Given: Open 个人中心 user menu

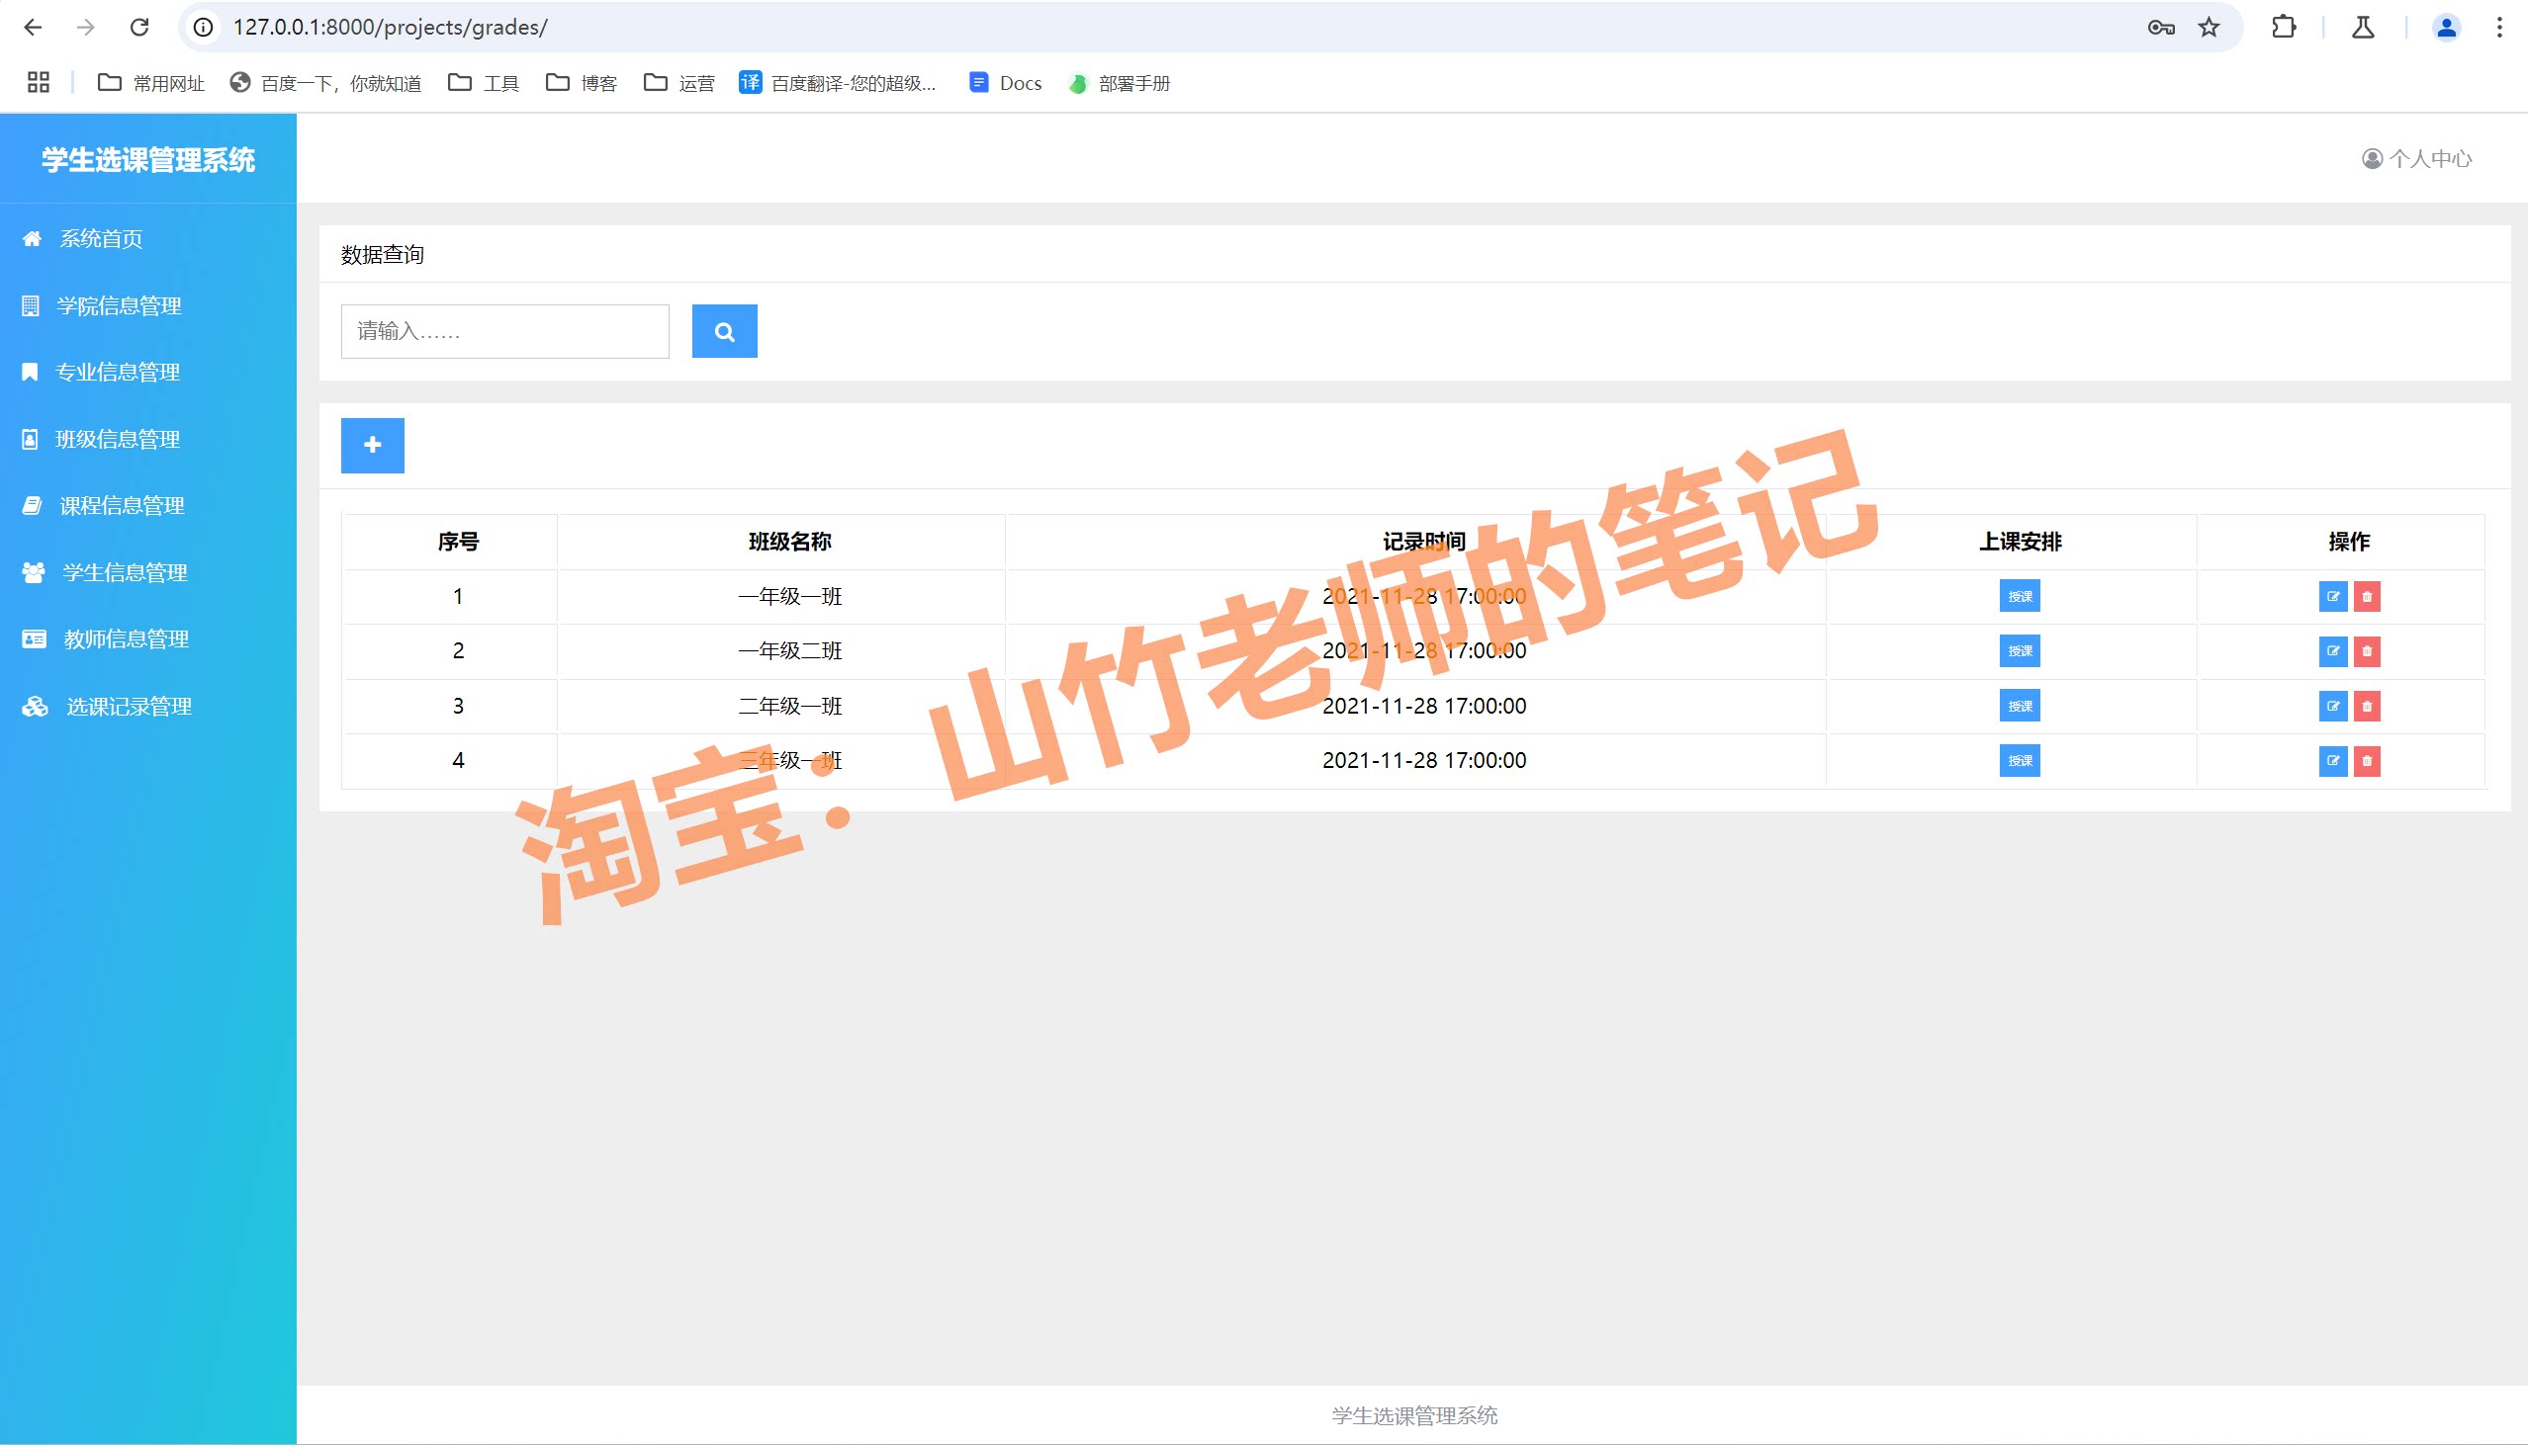Looking at the screenshot, I should [2417, 159].
